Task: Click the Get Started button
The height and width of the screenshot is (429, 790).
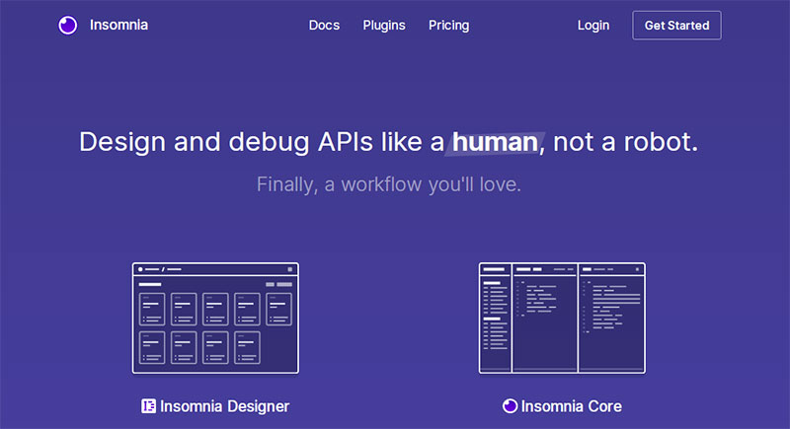Action: (x=676, y=25)
